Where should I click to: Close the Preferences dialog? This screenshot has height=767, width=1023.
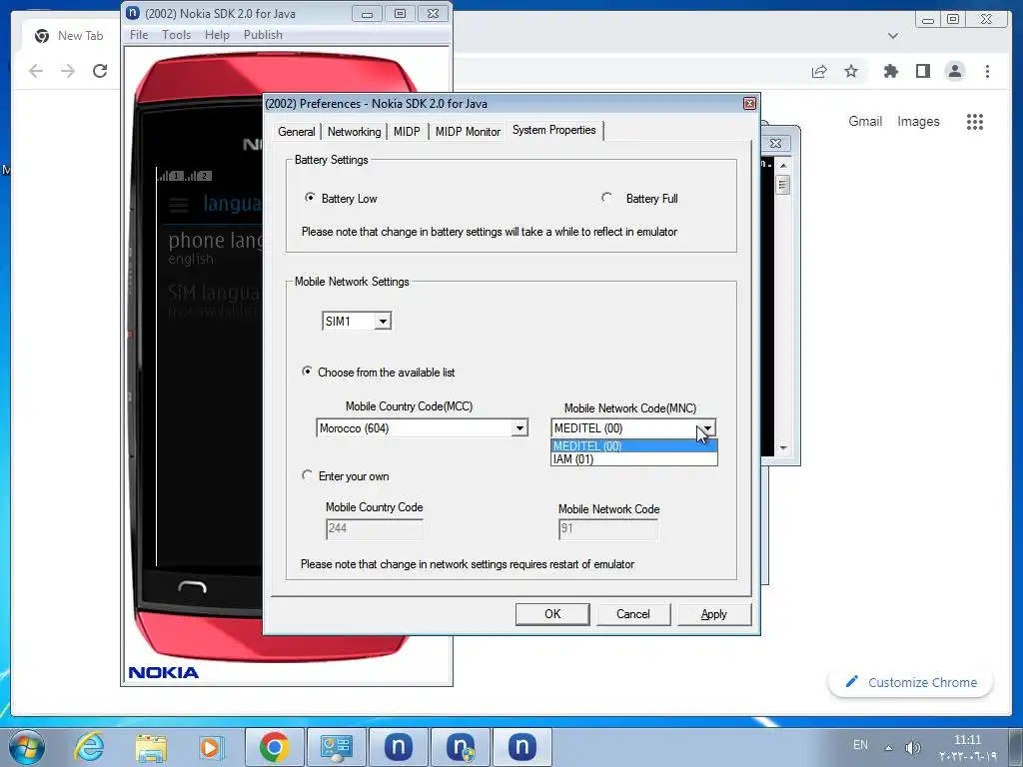749,103
